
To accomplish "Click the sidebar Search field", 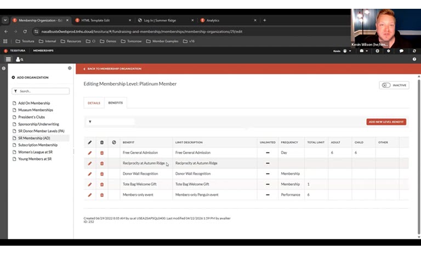I will [x=41, y=91].
